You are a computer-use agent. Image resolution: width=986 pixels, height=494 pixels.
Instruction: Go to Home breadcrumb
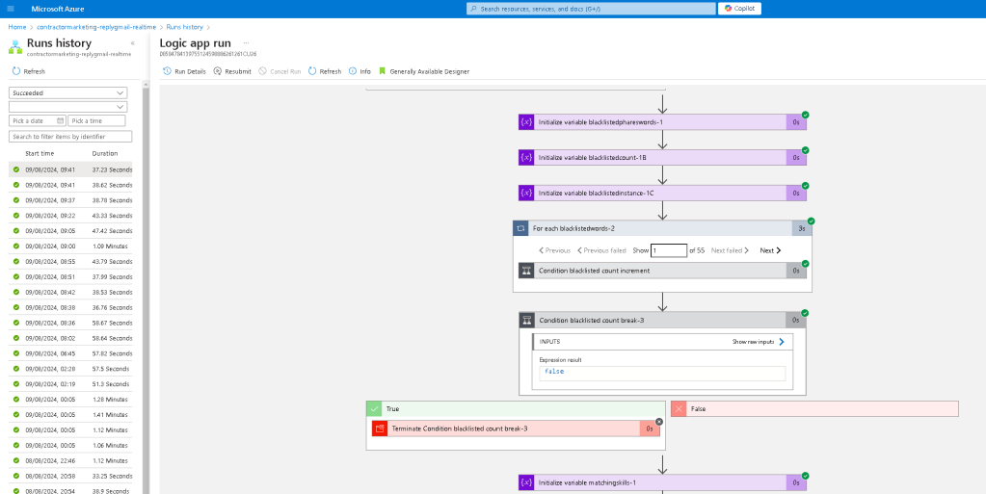click(x=17, y=27)
